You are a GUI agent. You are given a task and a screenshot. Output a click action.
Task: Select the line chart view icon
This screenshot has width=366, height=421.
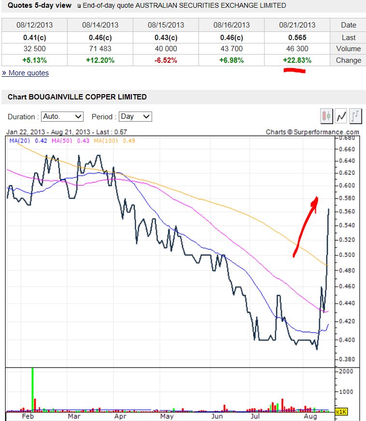point(341,116)
